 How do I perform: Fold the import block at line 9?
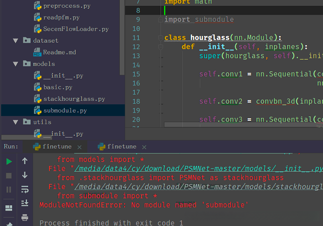[x=161, y=19]
